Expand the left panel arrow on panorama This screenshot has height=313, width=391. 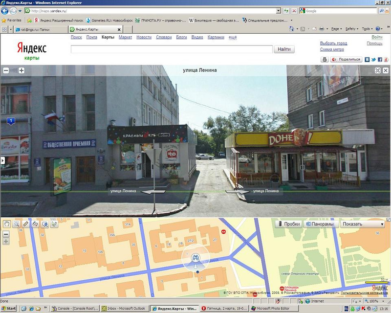[x=2, y=160]
